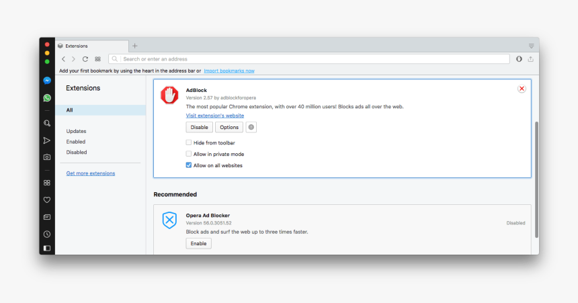The width and height of the screenshot is (578, 303).
Task: Show Disabled extensions filter
Action: click(x=77, y=153)
